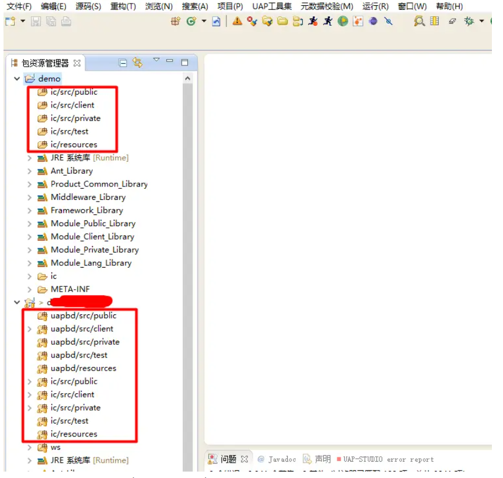Expand the Module_Lang_Library node

pos(30,264)
